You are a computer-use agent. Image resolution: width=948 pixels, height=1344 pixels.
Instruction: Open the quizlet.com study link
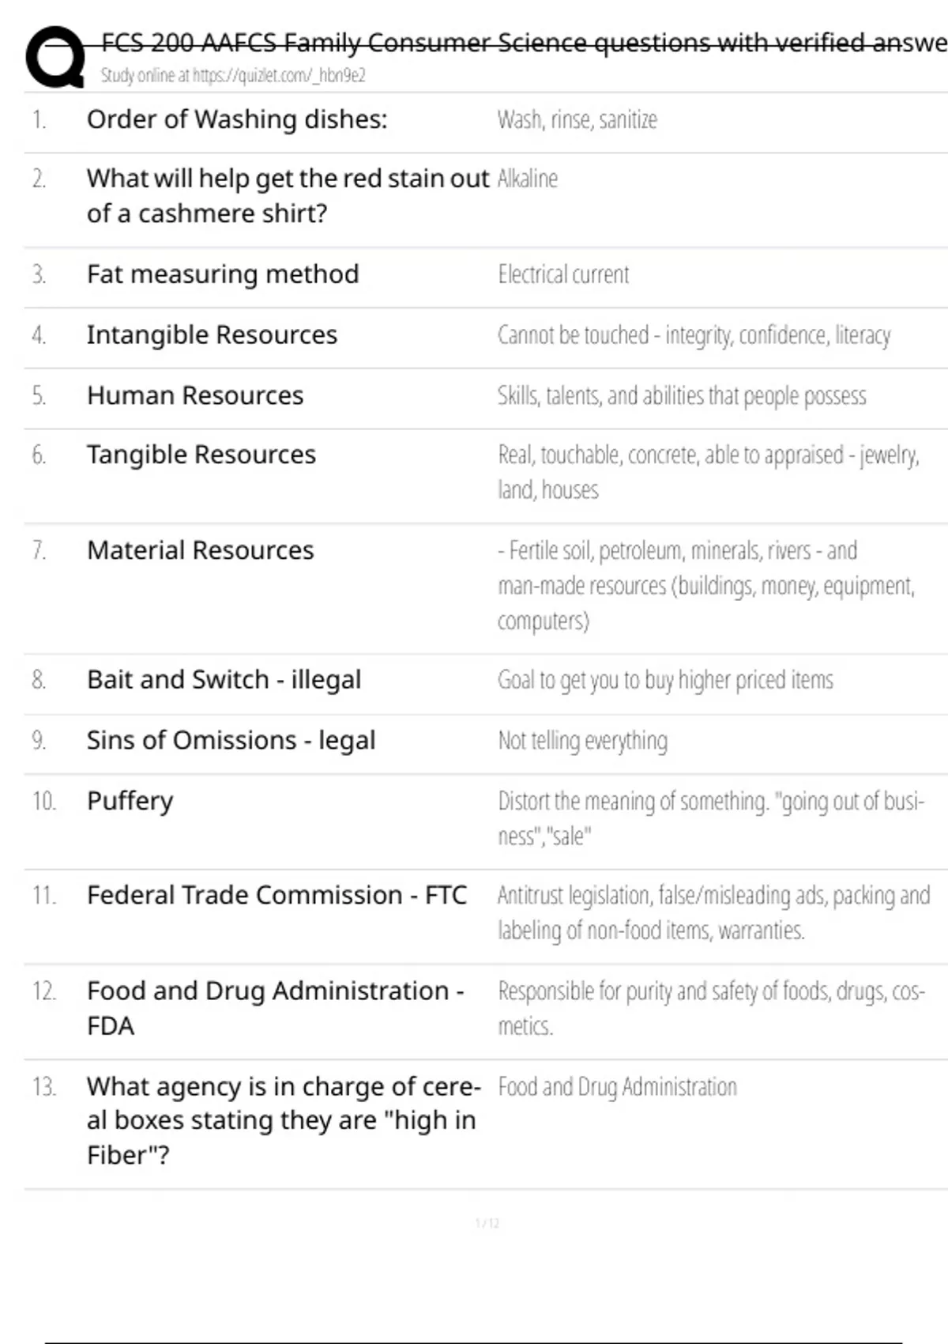pos(233,75)
